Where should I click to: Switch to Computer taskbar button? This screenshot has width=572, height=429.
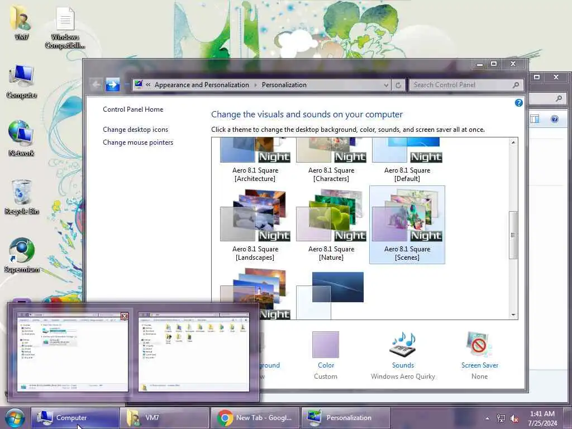click(75, 418)
